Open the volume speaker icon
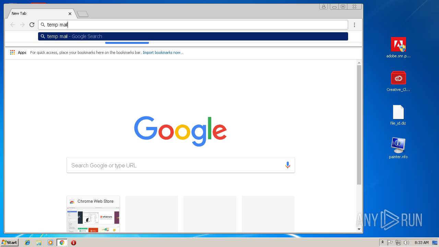439x247 pixels. point(406,243)
